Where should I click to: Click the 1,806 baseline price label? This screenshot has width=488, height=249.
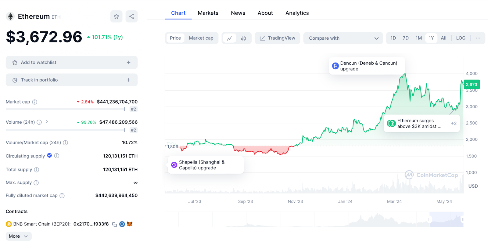click(173, 146)
